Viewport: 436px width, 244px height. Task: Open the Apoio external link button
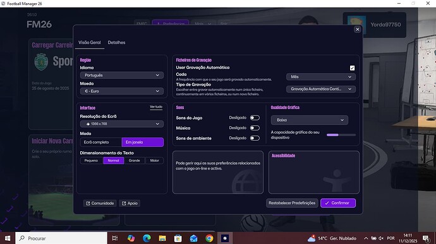point(130,203)
